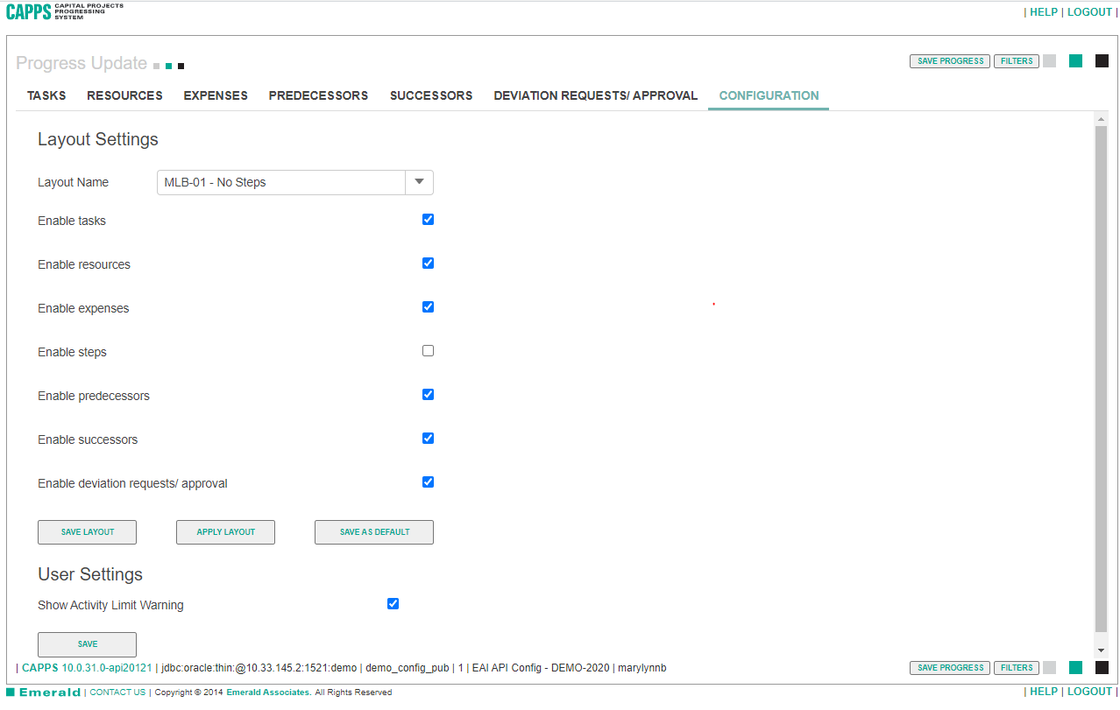Click the black square icon in the top toolbar
The height and width of the screenshot is (710, 1120).
(1102, 60)
